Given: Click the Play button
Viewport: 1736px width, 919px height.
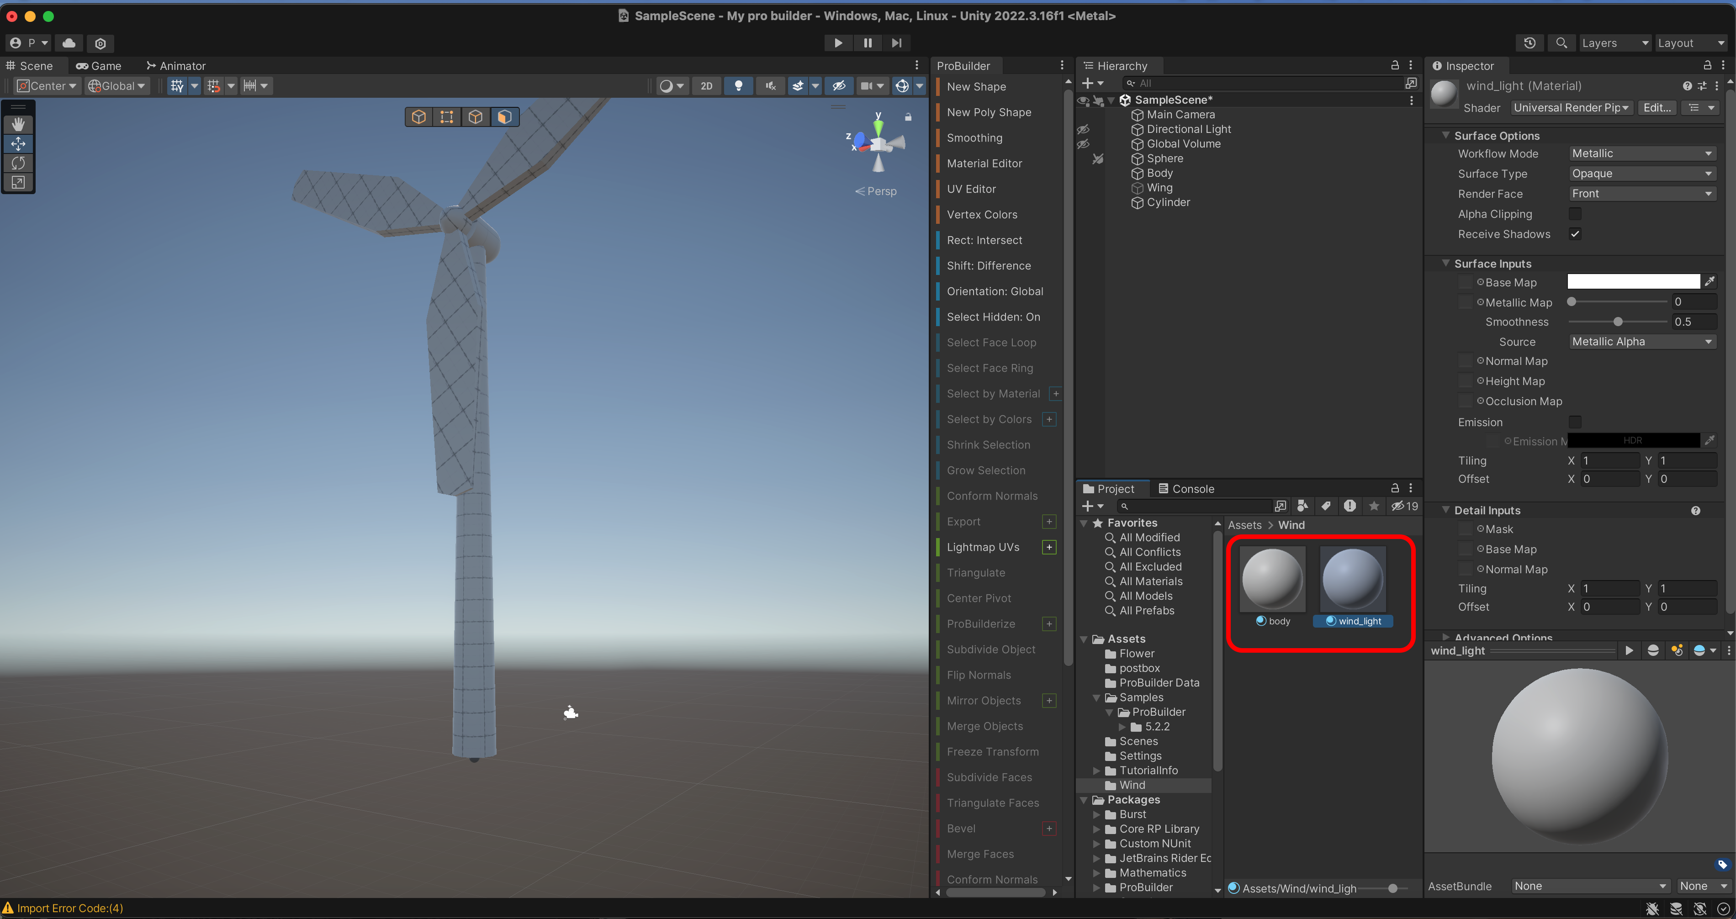Looking at the screenshot, I should [x=838, y=43].
